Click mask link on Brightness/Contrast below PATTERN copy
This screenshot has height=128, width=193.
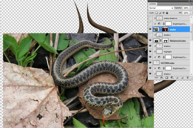[164, 68]
